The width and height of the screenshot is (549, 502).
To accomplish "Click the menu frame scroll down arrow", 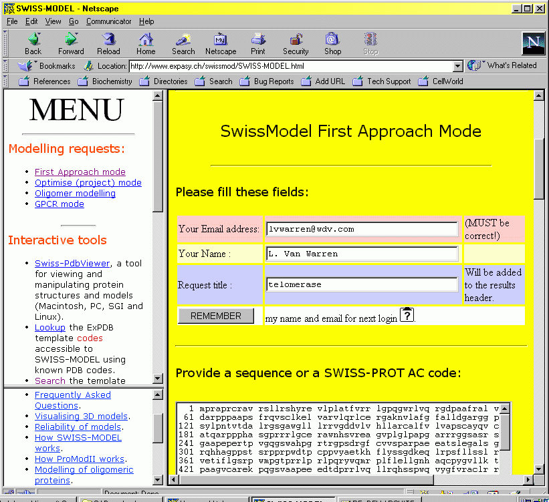I will [158, 379].
